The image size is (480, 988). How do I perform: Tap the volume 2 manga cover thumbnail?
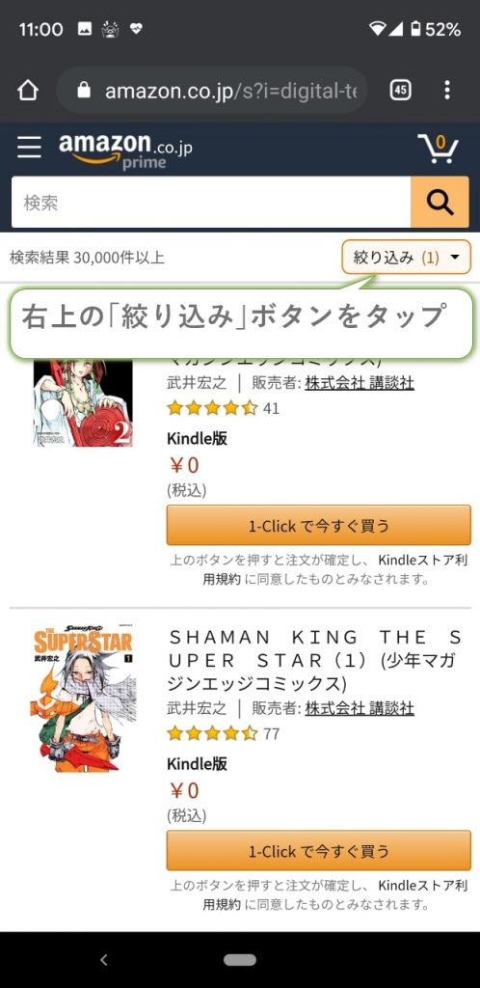(83, 403)
